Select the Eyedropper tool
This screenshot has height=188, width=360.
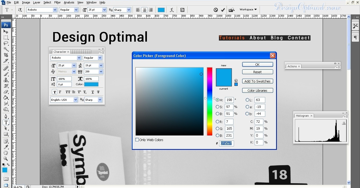pyautogui.click(x=6, y=147)
